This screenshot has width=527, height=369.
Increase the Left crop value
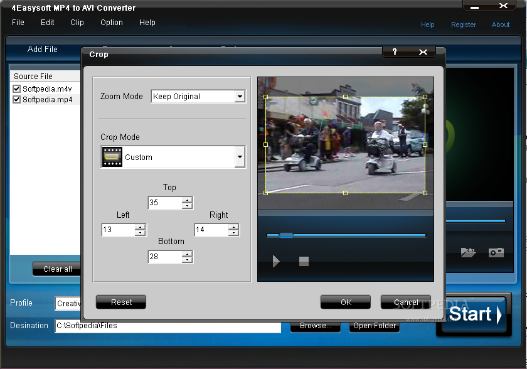pyautogui.click(x=141, y=227)
